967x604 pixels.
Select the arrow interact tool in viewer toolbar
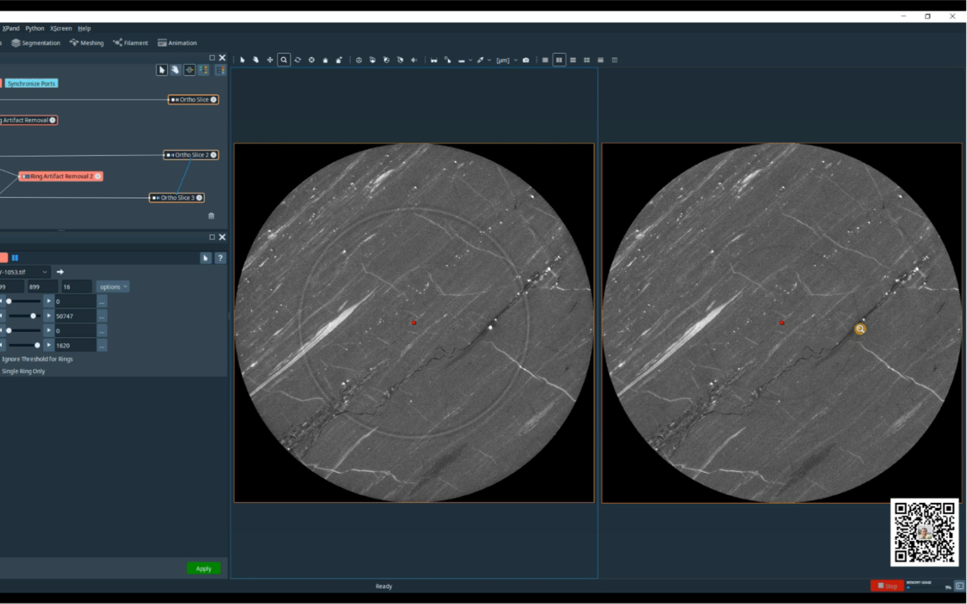[x=243, y=60]
